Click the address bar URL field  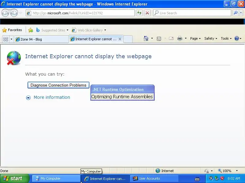pyautogui.click(x=80, y=13)
